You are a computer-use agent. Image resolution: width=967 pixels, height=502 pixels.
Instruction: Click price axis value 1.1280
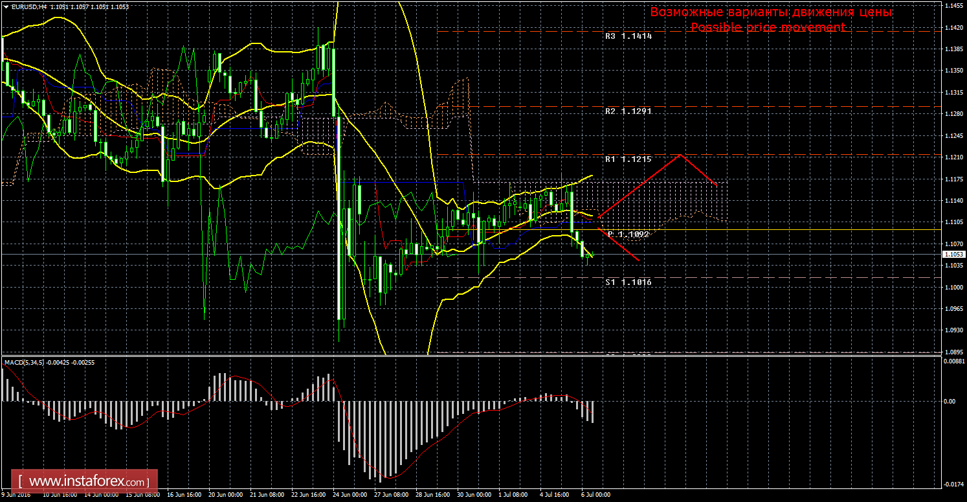(954, 114)
